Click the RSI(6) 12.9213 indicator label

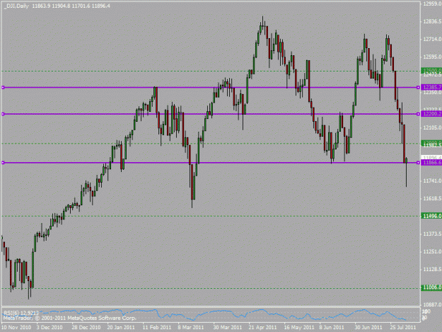[x=21, y=313]
